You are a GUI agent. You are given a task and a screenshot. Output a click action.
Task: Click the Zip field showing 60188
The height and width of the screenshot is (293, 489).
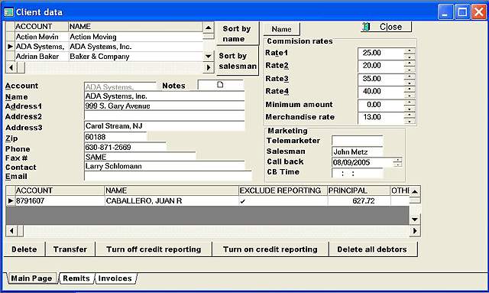pyautogui.click(x=115, y=137)
